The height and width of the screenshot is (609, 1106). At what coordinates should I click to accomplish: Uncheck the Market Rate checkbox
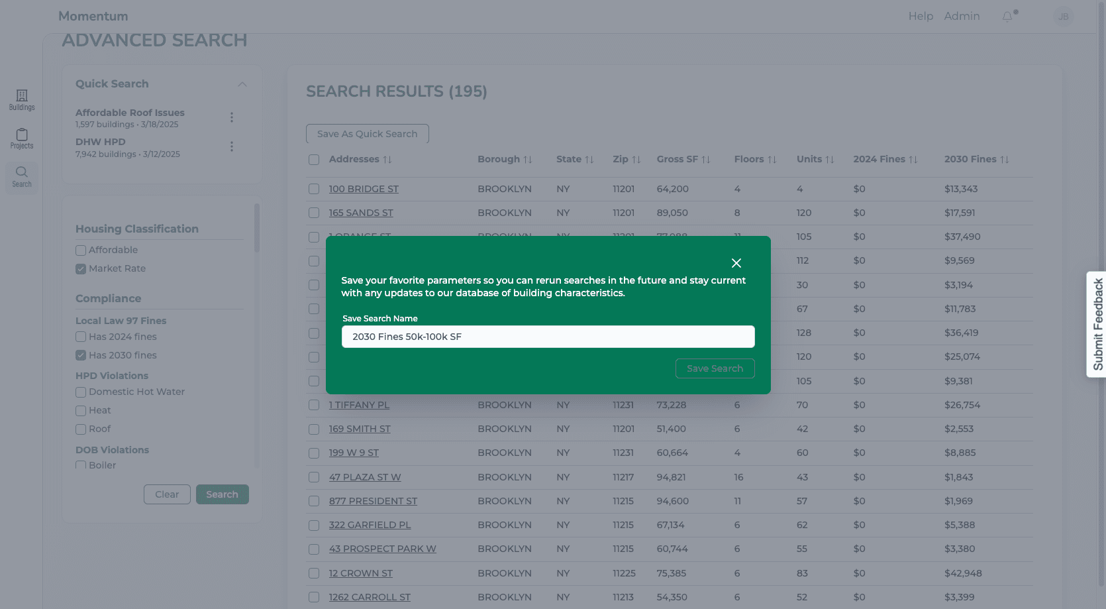pos(81,269)
